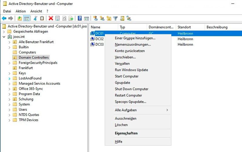Select the Users container in tree
242x152 pixels.
pyautogui.click(x=23, y=109)
